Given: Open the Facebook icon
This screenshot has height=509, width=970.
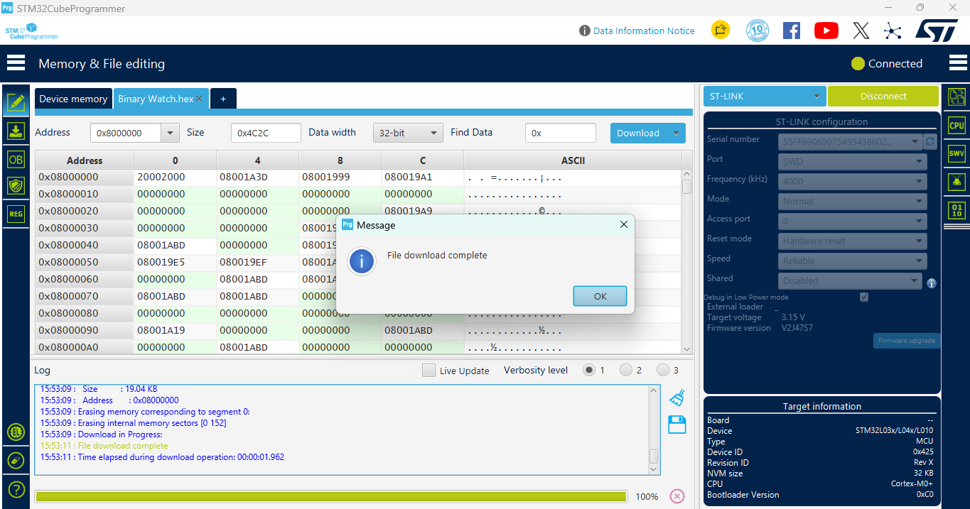Looking at the screenshot, I should coord(792,31).
